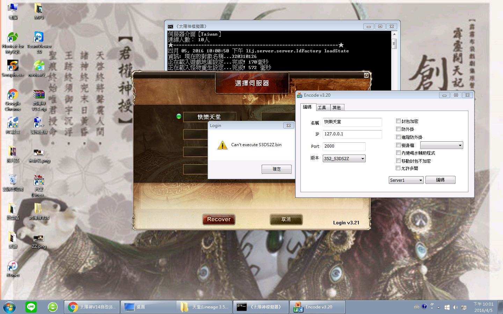Launch LINE from the taskbar
This screenshot has height=314, width=503.
point(31,307)
